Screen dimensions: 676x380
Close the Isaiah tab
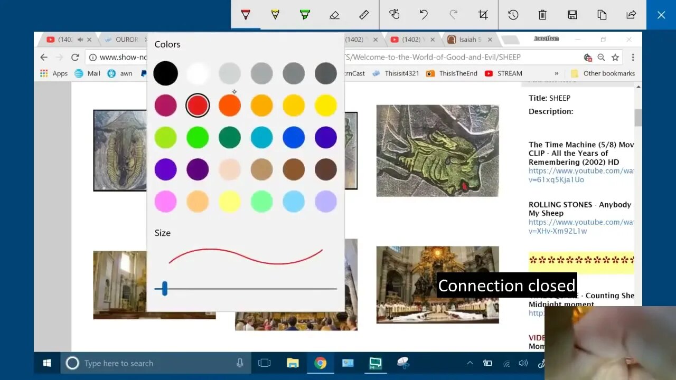pos(490,40)
